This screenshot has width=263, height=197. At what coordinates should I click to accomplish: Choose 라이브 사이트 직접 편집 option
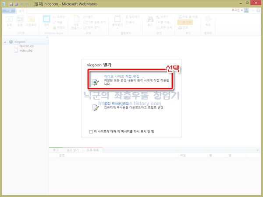(x=131, y=80)
